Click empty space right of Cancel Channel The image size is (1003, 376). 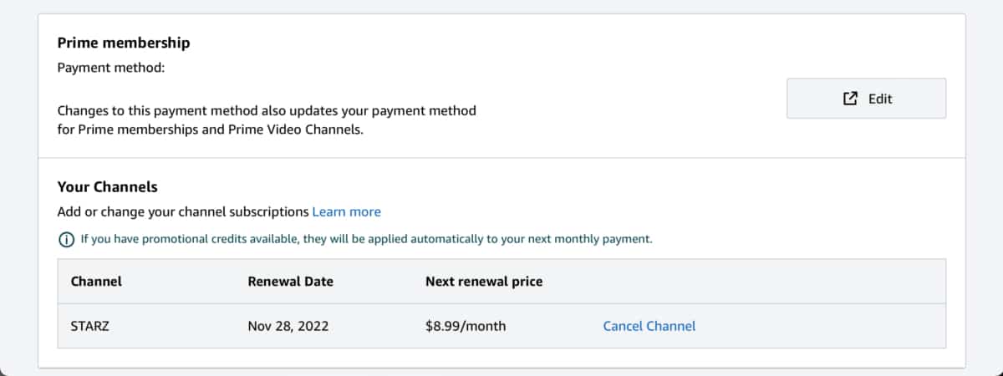[819, 326]
